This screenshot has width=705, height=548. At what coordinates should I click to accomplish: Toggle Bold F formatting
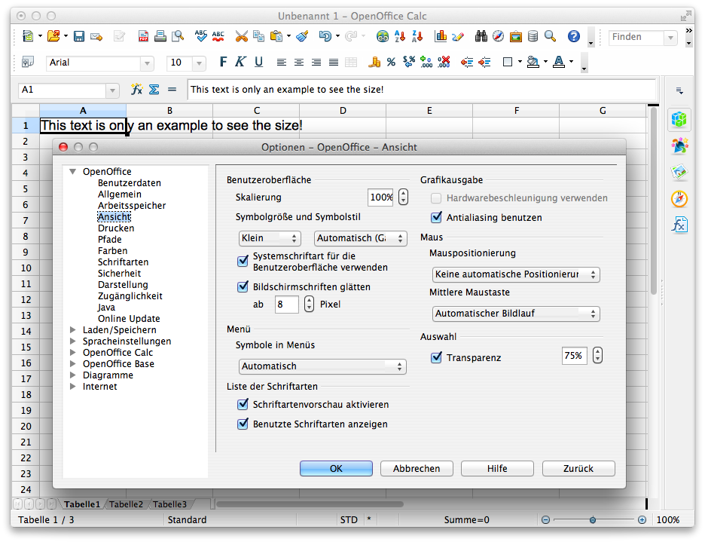223,62
